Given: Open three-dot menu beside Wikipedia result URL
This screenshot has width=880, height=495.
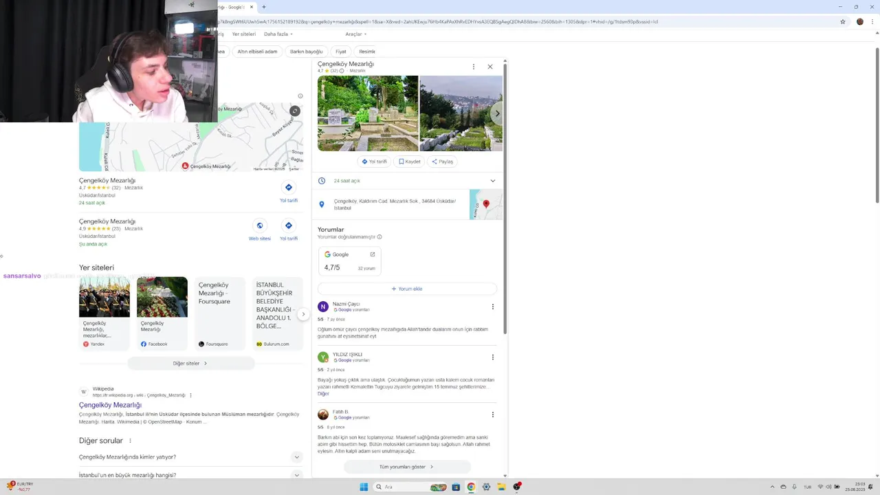Looking at the screenshot, I should click(190, 395).
